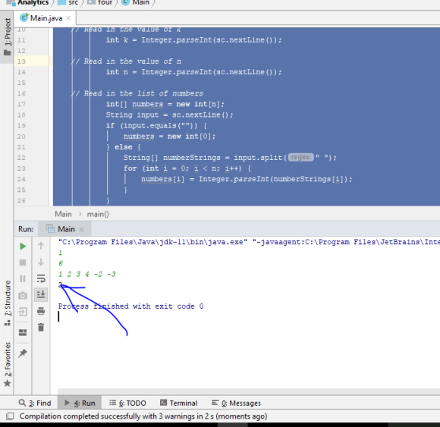Viewport: 440px width, 427px height.
Task: Close the Main.java editor tab
Action: 68,18
